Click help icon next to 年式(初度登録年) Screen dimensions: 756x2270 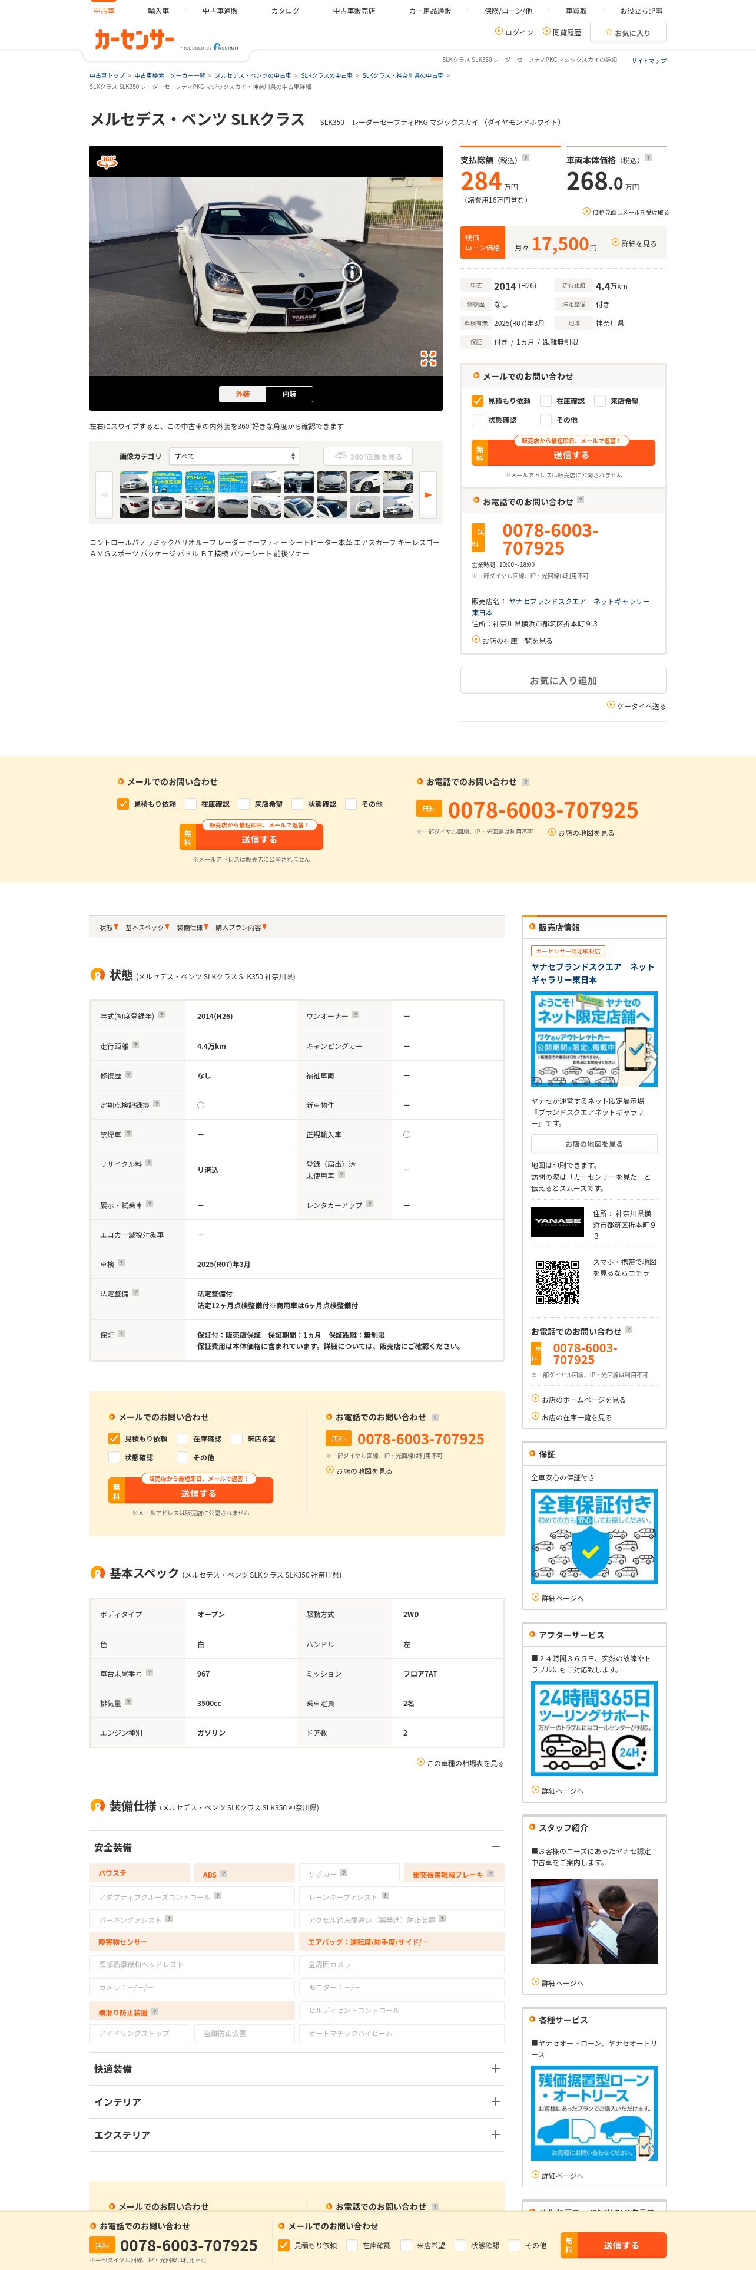pos(161,1015)
